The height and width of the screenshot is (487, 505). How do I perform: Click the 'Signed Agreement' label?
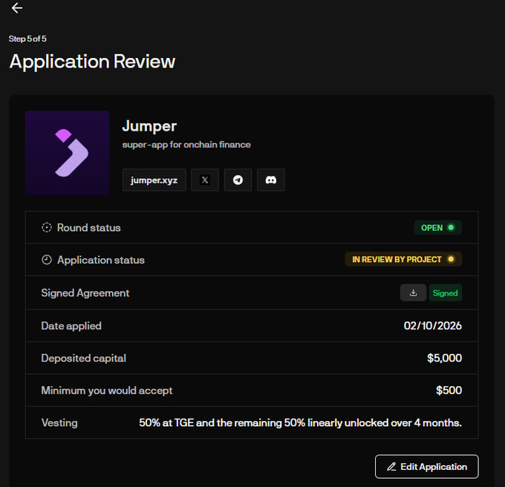(x=85, y=293)
